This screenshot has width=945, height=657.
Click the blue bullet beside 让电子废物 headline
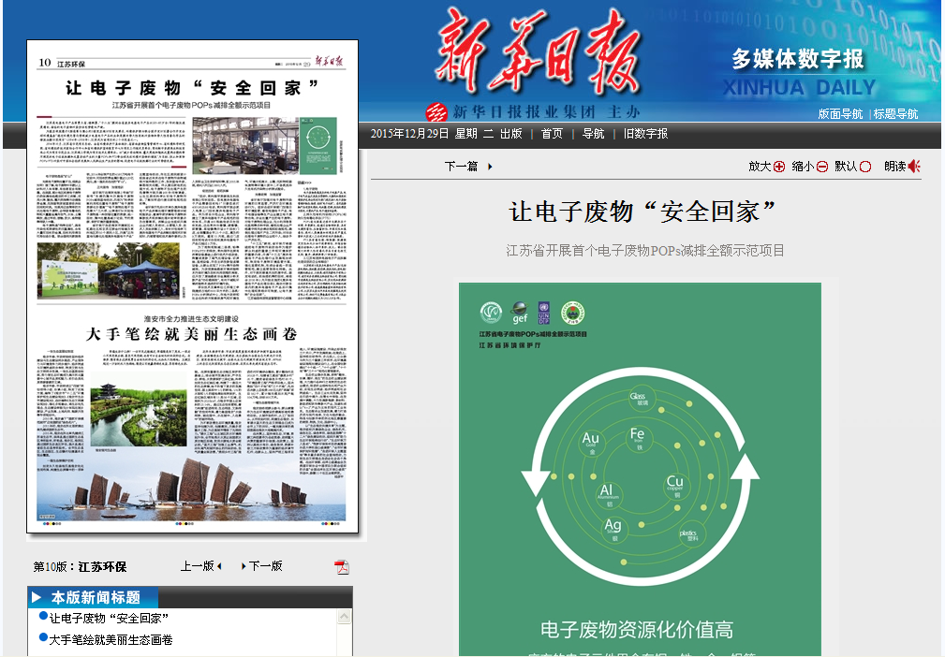pos(43,616)
